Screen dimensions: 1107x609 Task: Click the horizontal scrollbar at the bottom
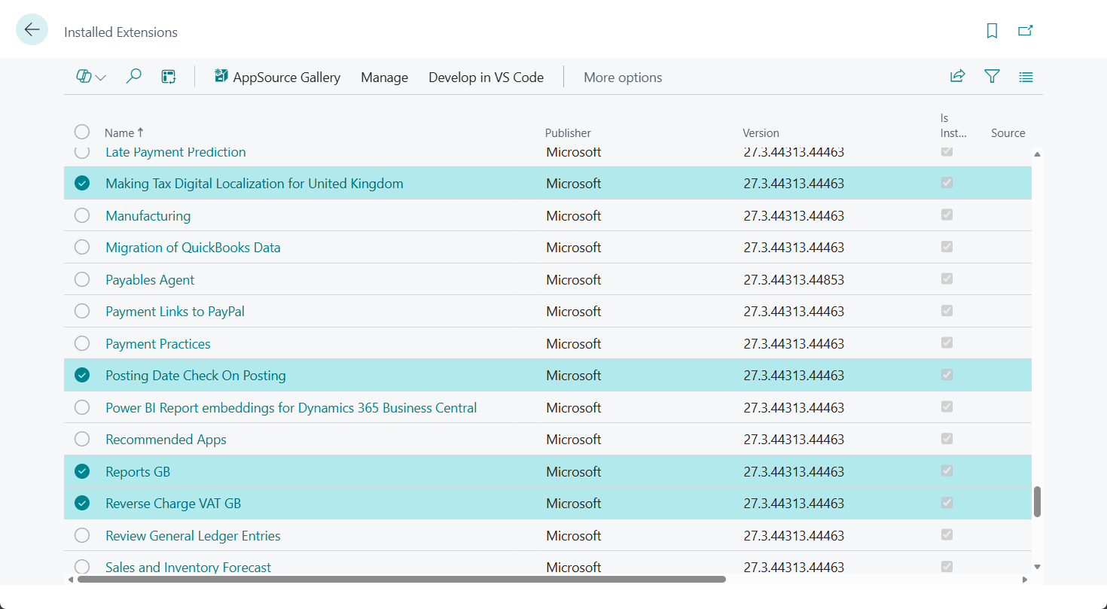tap(399, 579)
